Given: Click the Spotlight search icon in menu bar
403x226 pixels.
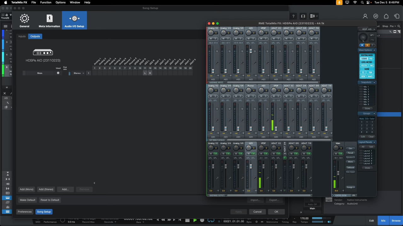Looking at the screenshot, I should pos(362,2).
